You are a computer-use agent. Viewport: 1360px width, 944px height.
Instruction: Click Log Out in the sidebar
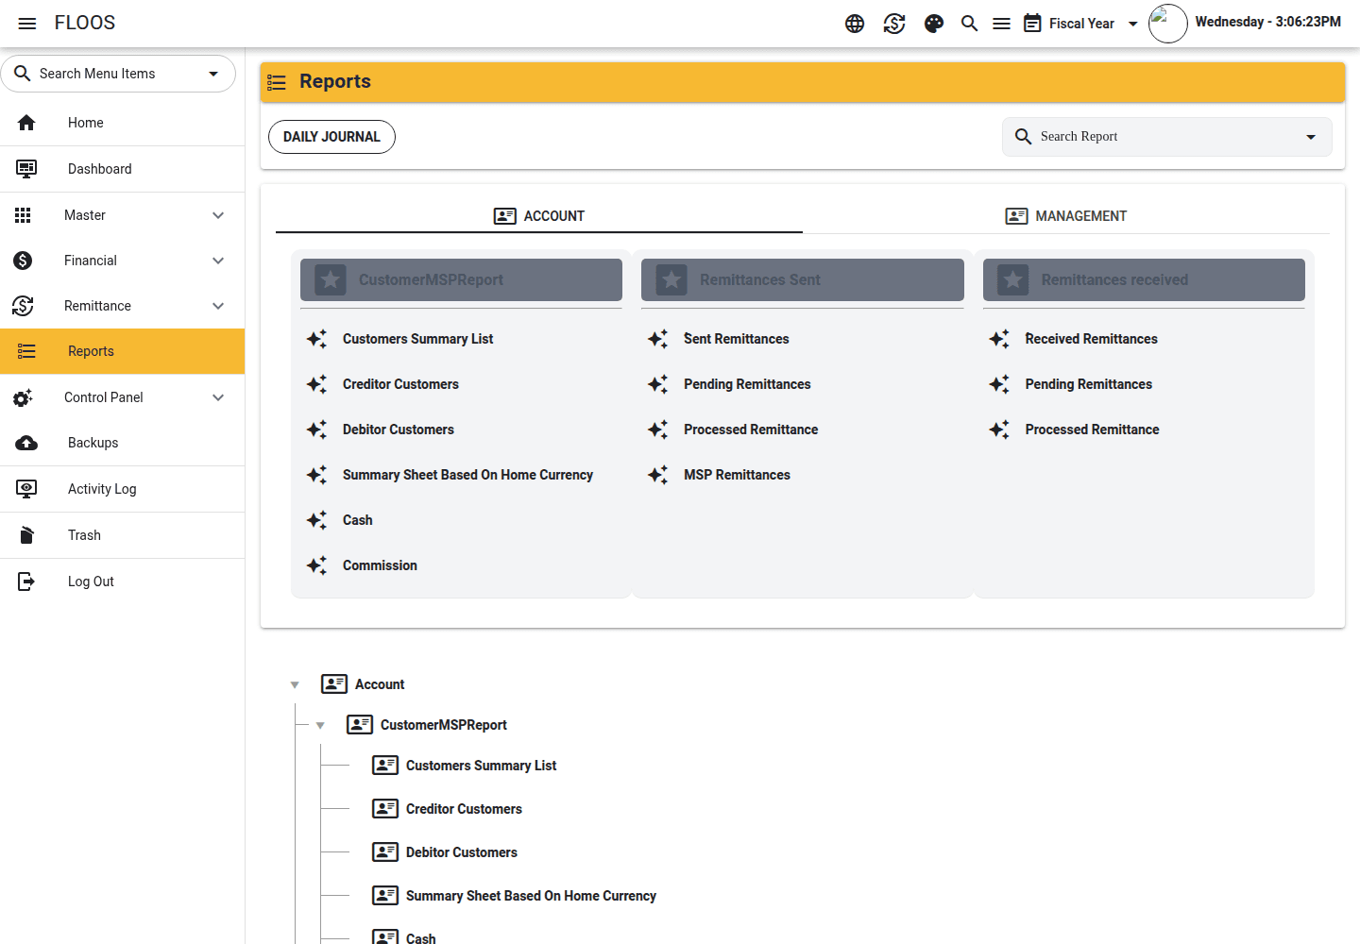pyautogui.click(x=123, y=582)
